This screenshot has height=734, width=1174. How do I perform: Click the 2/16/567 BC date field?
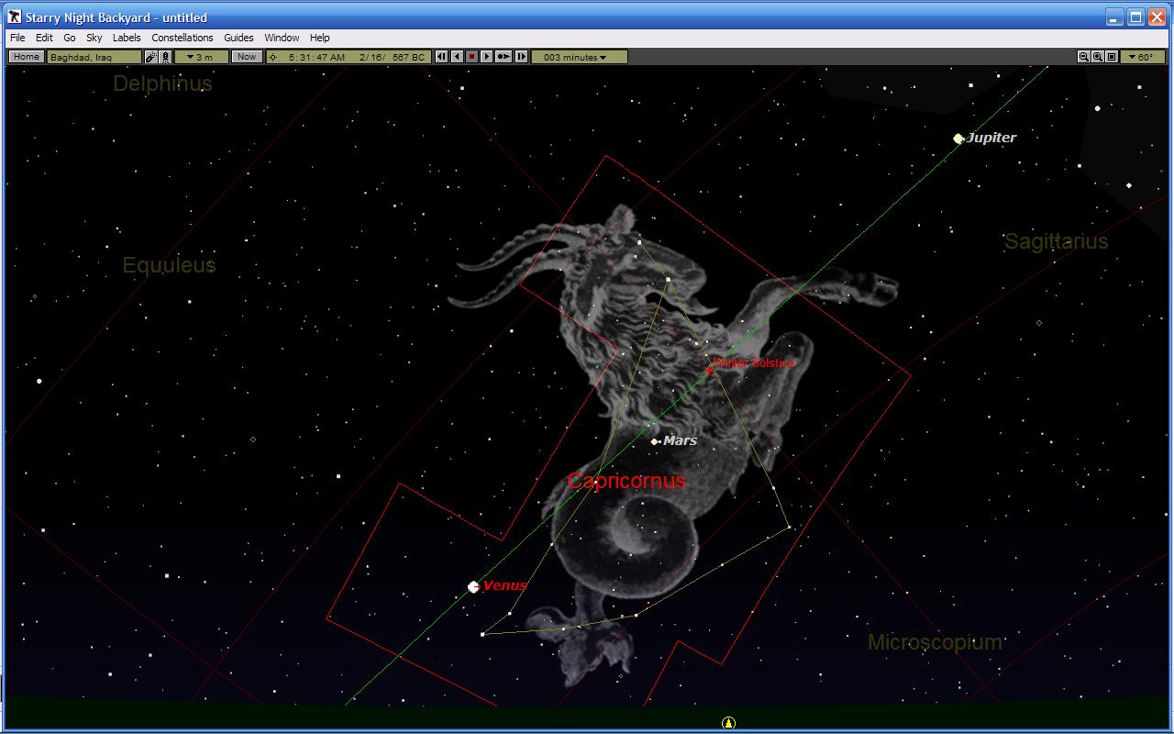click(x=392, y=57)
